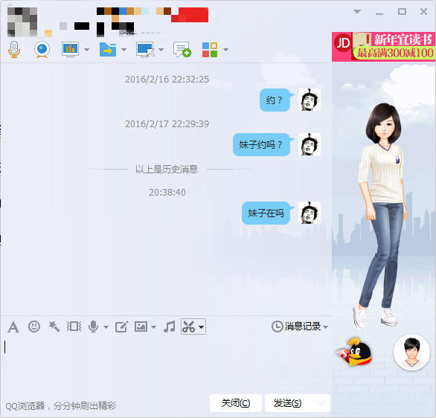This screenshot has width=436, height=418.
Task: Share music with the note icon
Action: 170,327
